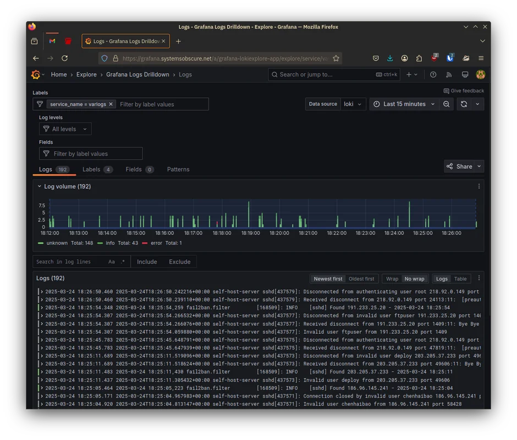Switch logs view to Table
This screenshot has height=440, width=517.
(x=460, y=279)
